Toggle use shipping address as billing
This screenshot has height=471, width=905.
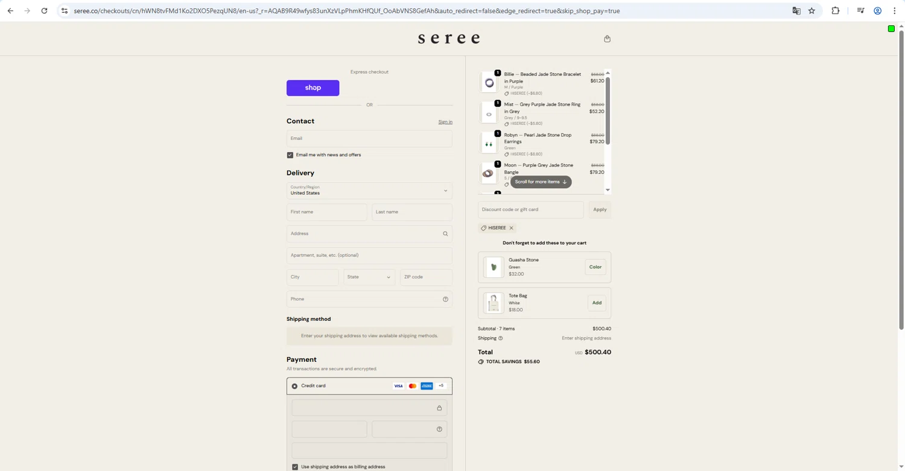[295, 467]
